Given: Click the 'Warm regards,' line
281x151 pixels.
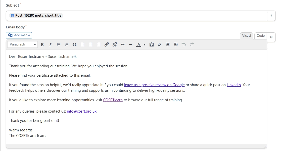Looking at the screenshot, I should coord(21,130).
